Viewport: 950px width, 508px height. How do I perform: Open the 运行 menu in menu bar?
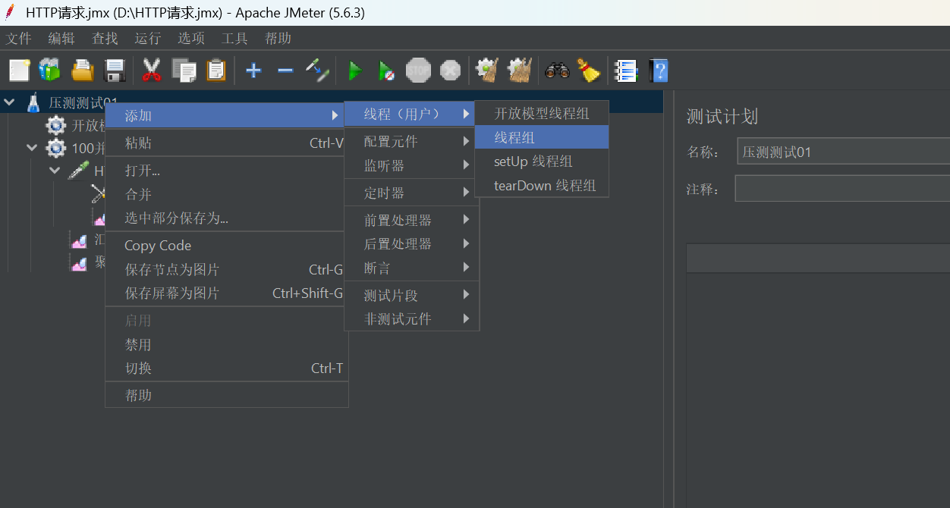point(148,39)
